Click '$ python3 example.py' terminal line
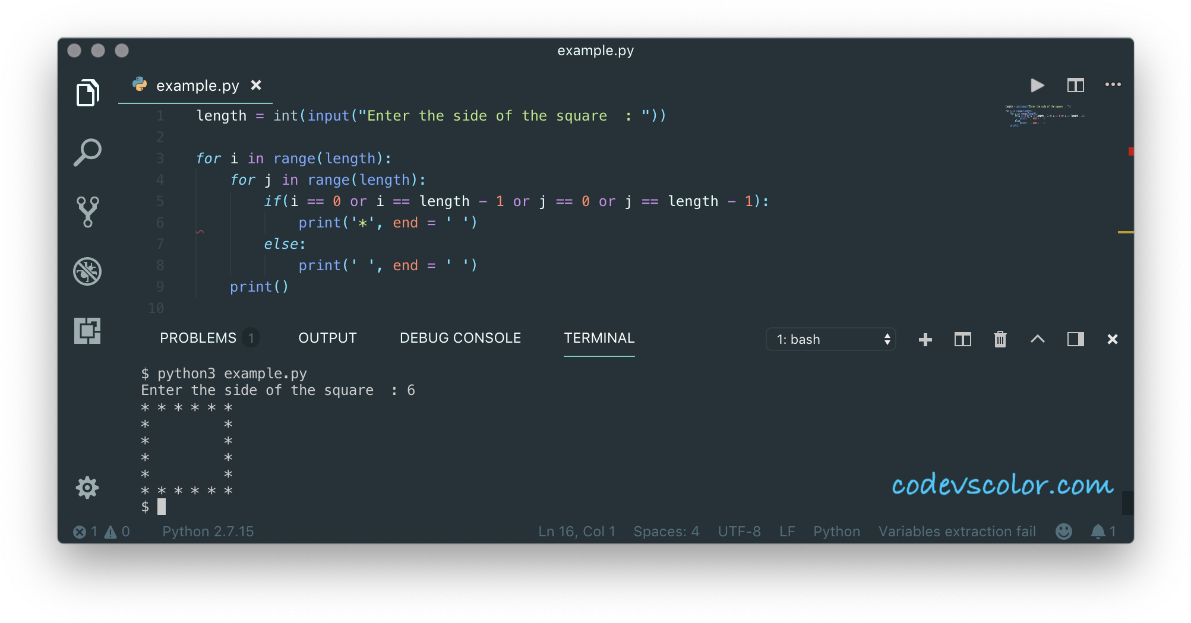1191x623 pixels. (x=224, y=374)
